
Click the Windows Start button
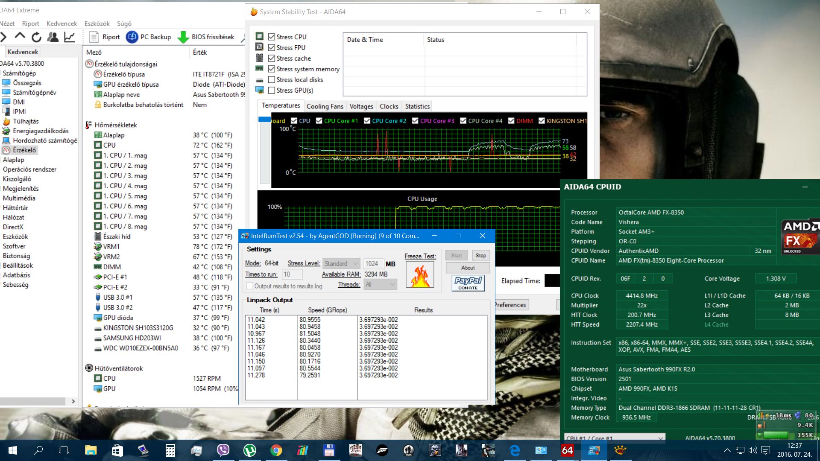pyautogui.click(x=12, y=450)
